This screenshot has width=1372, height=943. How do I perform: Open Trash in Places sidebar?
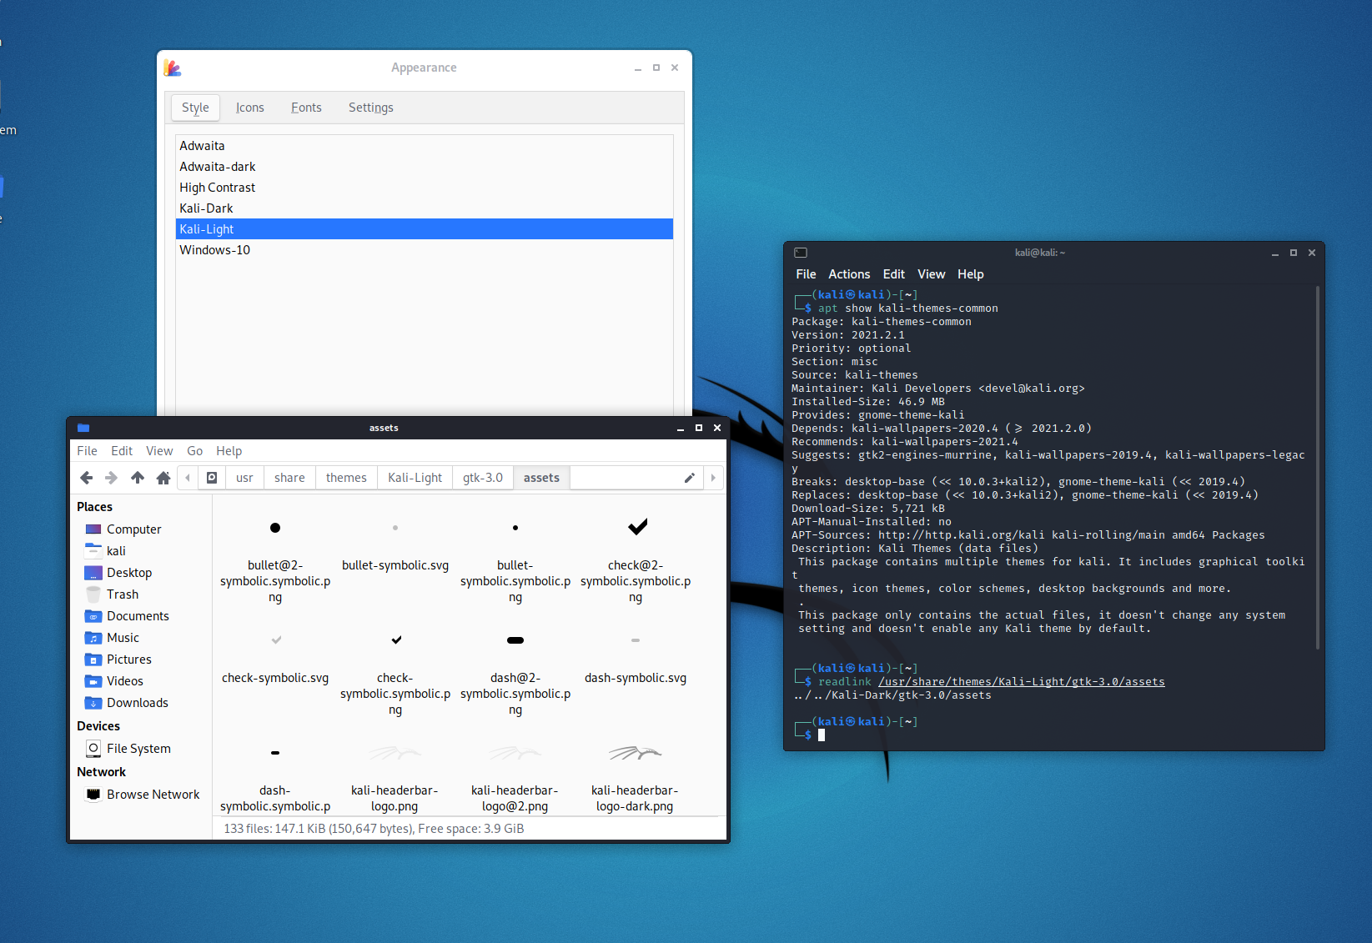click(x=122, y=594)
